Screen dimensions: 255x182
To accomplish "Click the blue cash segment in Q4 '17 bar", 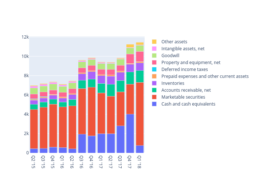I will click(x=130, y=134).
